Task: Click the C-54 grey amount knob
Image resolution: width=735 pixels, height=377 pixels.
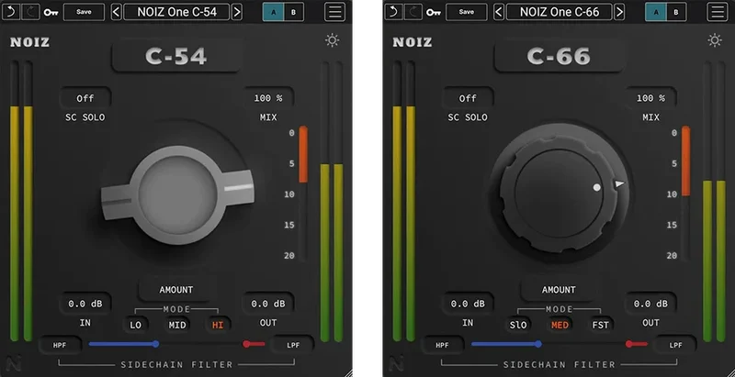Action: click(x=177, y=194)
